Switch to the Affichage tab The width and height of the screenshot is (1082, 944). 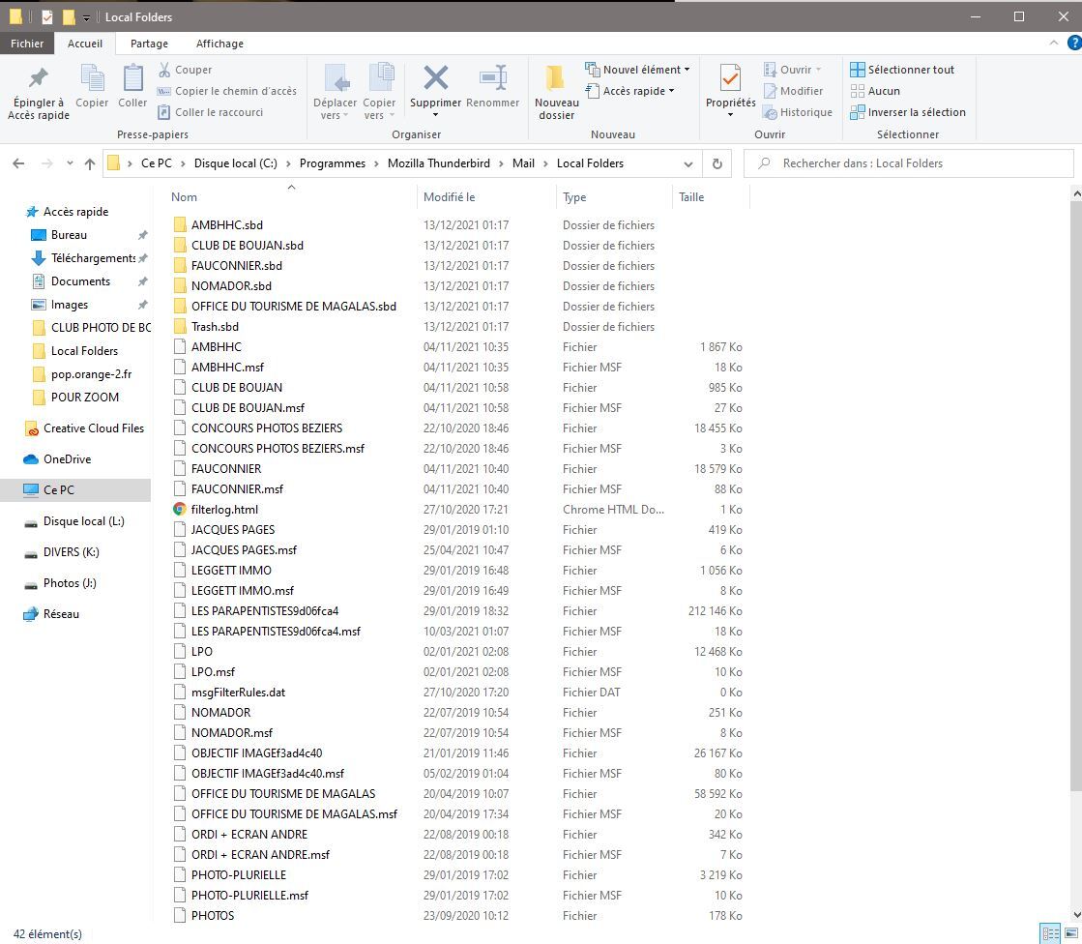(x=219, y=44)
